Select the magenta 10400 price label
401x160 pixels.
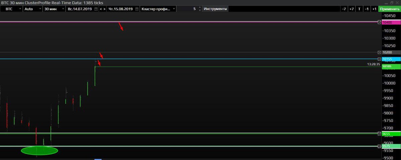click(391, 22)
